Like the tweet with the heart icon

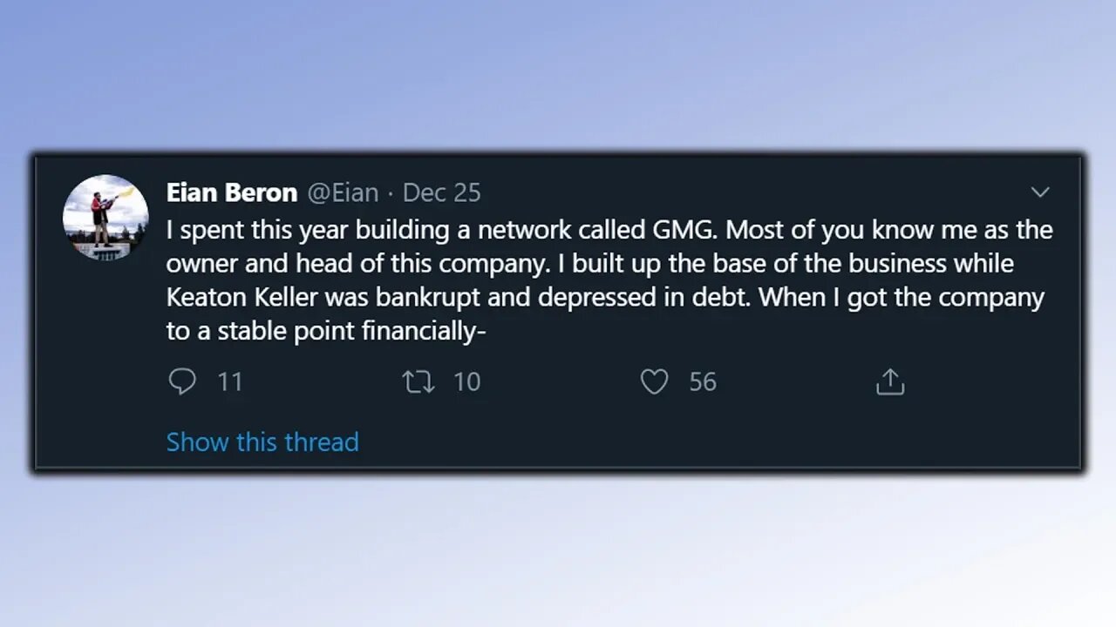(x=654, y=381)
